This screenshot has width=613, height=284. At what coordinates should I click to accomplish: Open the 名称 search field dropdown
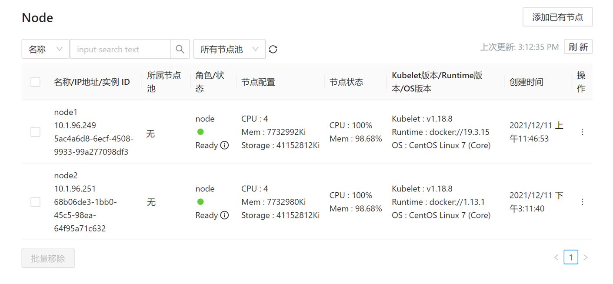click(x=46, y=49)
